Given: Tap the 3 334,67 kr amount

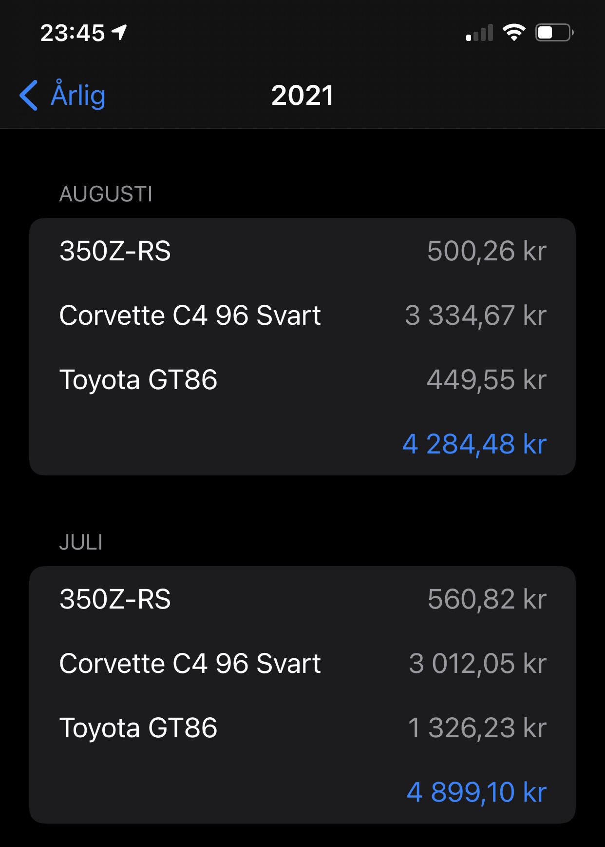Looking at the screenshot, I should point(475,315).
